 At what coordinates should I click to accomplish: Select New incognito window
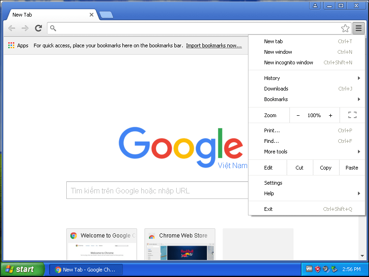point(288,62)
